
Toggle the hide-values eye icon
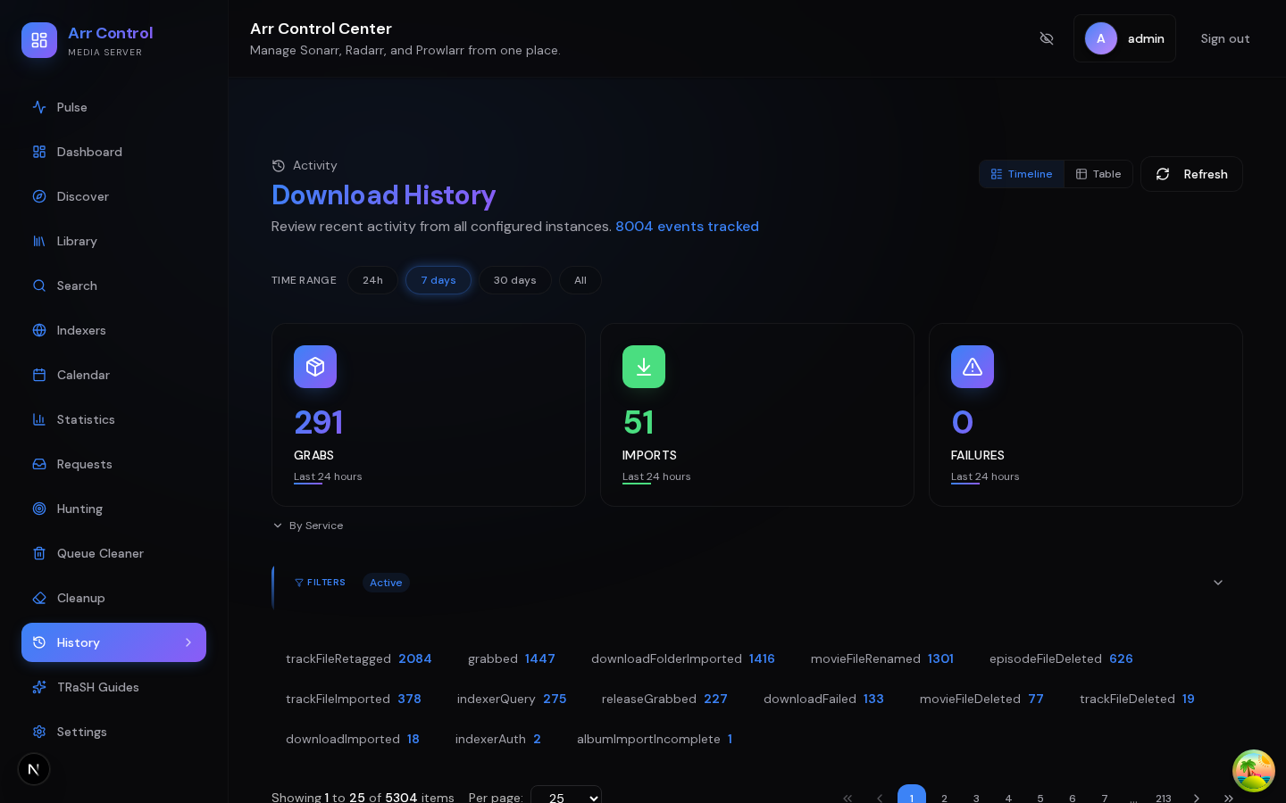click(x=1047, y=38)
